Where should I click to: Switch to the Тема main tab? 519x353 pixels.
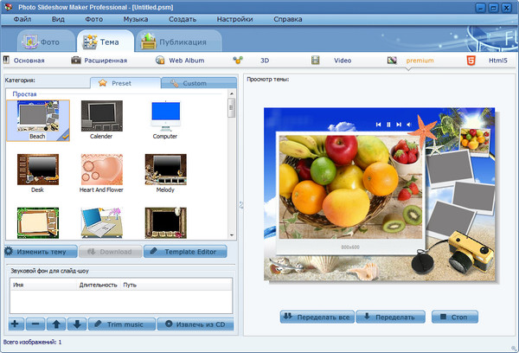(106, 42)
